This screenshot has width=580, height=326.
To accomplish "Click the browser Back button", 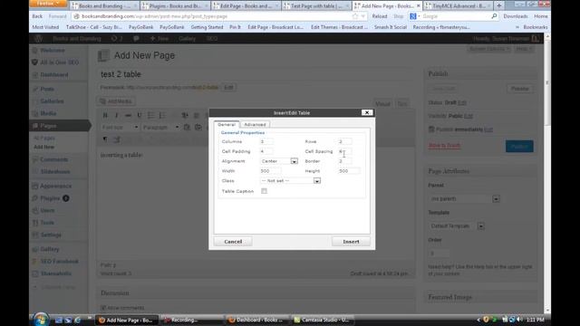I will click(x=37, y=16).
